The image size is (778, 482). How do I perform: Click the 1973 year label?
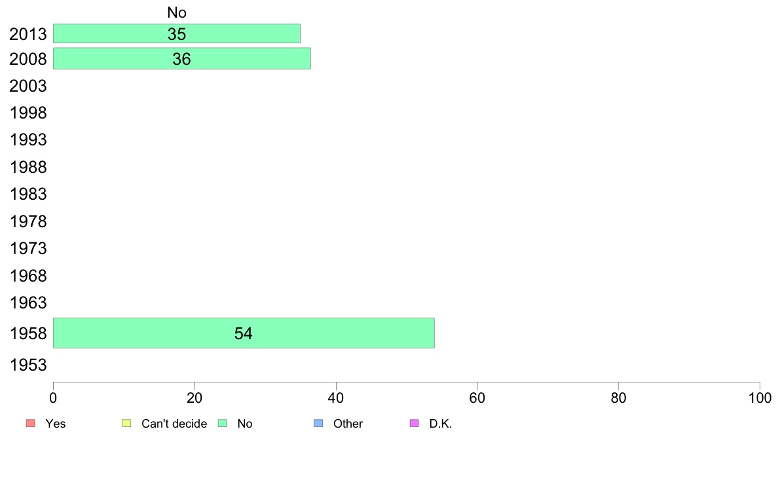28,248
